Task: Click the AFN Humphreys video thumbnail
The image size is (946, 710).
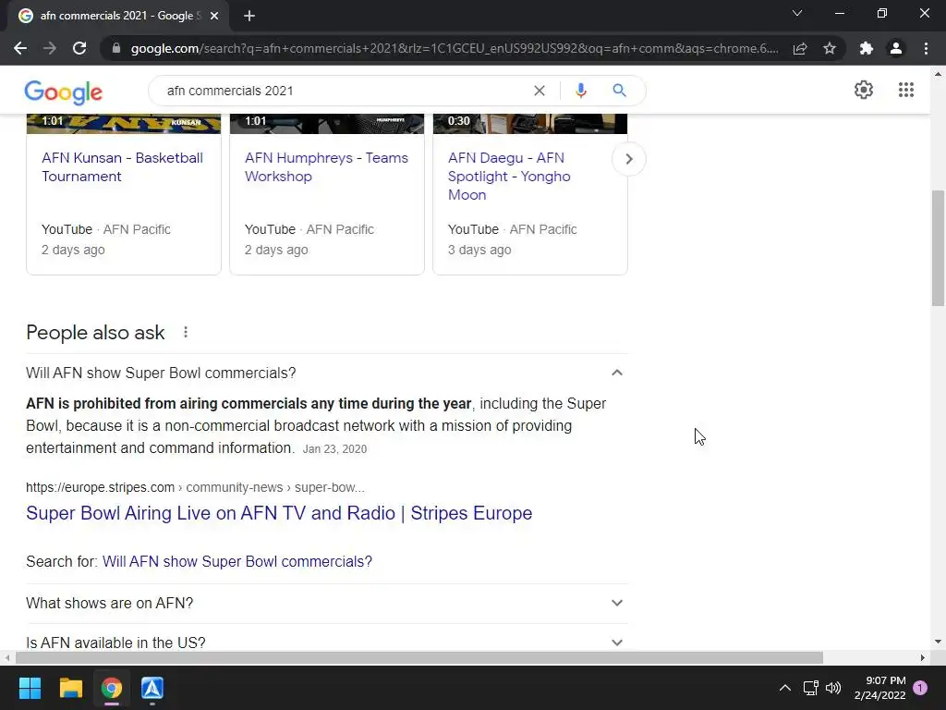Action: 327,124
